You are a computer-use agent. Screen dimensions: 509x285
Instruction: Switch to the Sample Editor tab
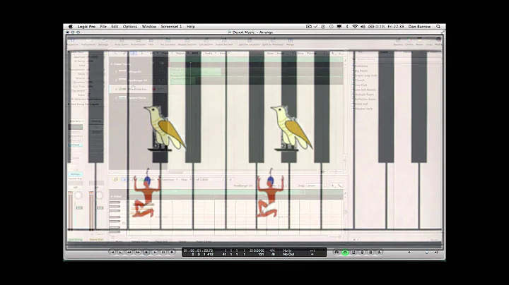click(x=139, y=241)
